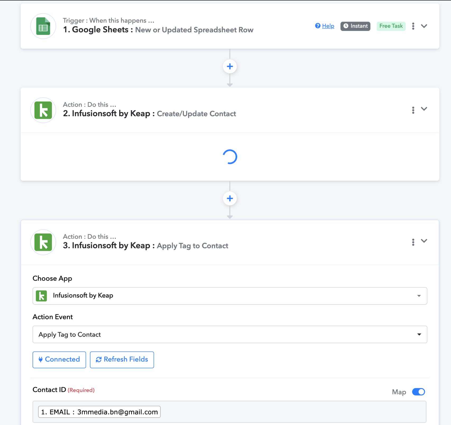Click the Keap icon in step 2
Viewport: 451px width, 425px height.
click(43, 110)
